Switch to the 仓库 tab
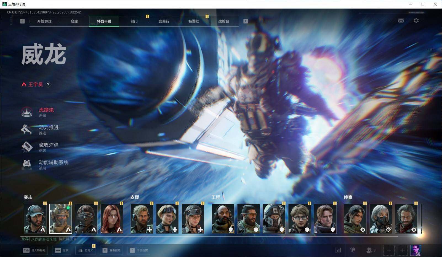 tap(74, 21)
